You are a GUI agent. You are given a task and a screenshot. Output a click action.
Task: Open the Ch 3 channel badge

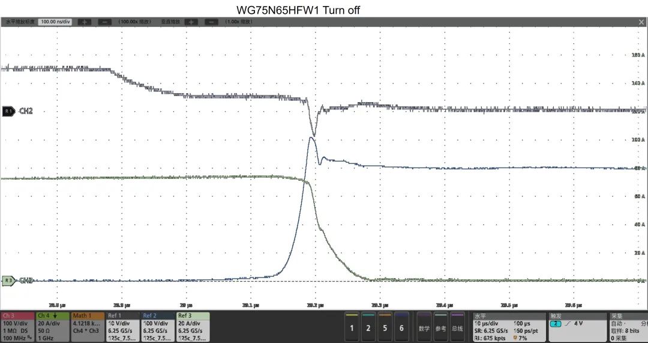18,327
